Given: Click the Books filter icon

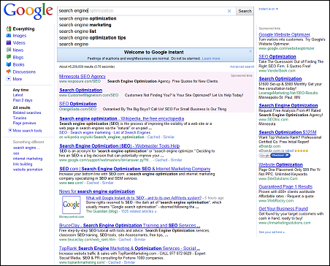Looking at the screenshot, I should (9, 64).
